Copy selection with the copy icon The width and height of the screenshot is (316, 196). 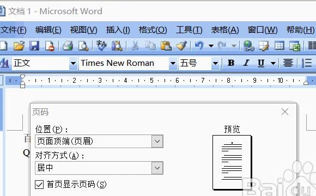click(150, 46)
